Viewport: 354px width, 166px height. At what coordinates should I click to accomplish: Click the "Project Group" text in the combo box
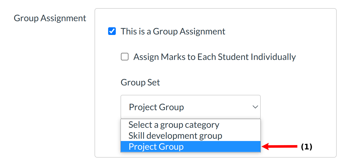pyautogui.click(x=156, y=107)
